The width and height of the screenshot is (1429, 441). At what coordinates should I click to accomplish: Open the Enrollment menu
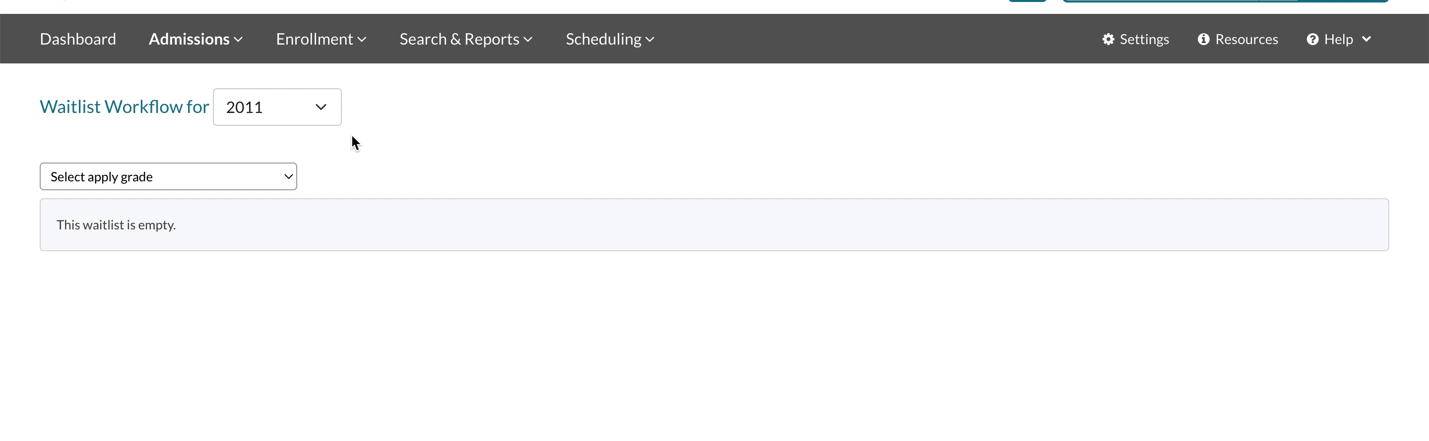[315, 39]
